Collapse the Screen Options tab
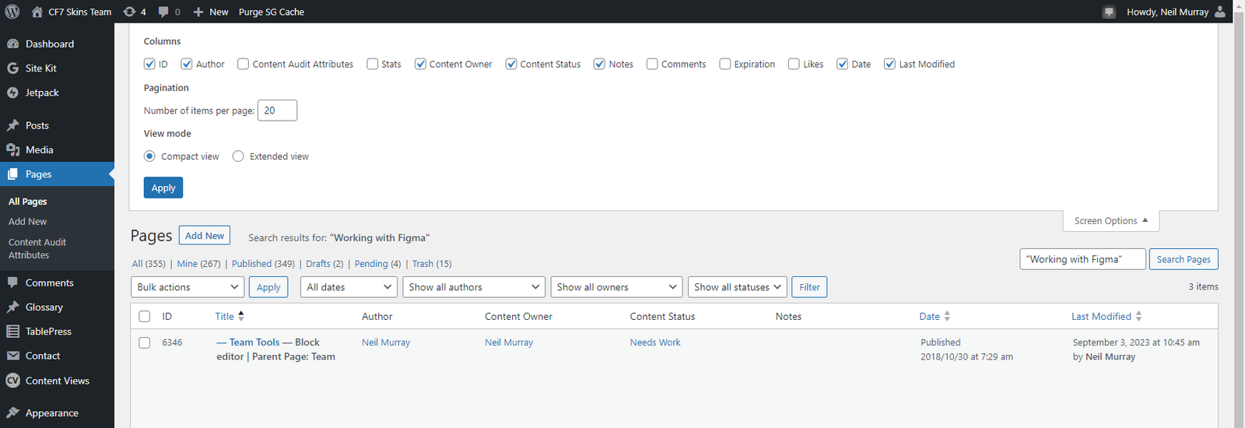Viewport: 1245px width, 428px height. pos(1110,221)
